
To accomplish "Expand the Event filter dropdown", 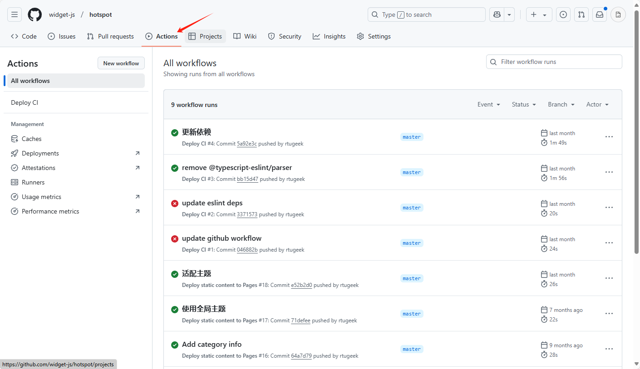I will coord(489,104).
